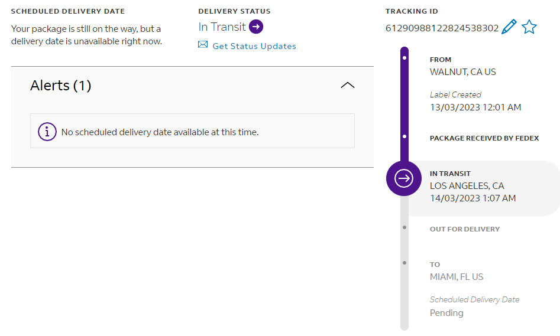Click the large In Transit arrow circle on timeline
The height and width of the screenshot is (336, 560).
tap(404, 178)
